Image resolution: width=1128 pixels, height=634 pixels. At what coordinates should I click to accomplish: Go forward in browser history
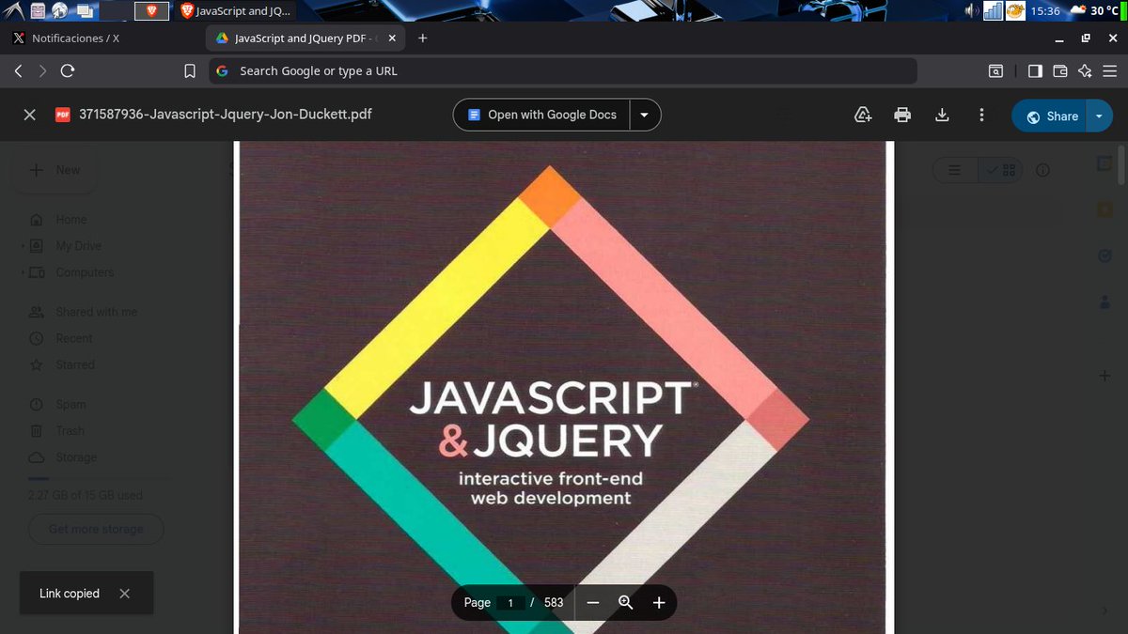tap(42, 70)
